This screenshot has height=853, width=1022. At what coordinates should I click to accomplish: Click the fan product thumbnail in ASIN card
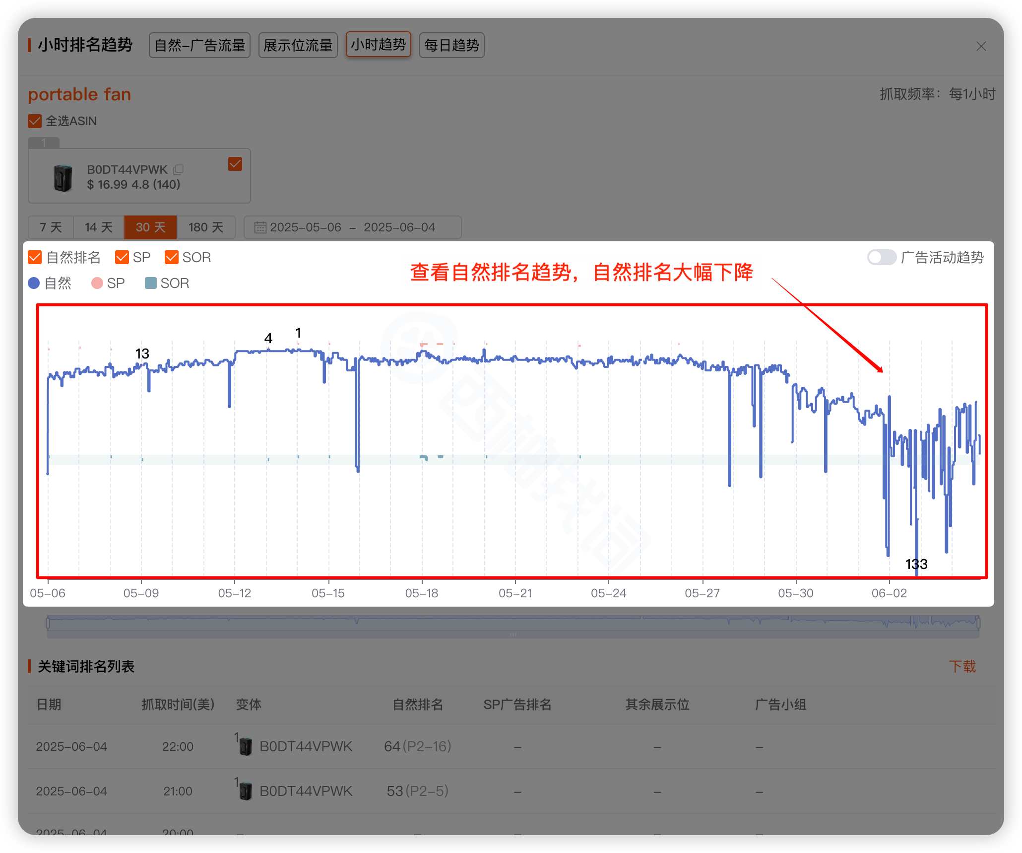[63, 178]
